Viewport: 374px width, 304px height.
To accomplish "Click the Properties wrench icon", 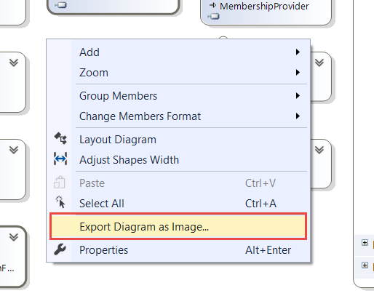I will [60, 249].
